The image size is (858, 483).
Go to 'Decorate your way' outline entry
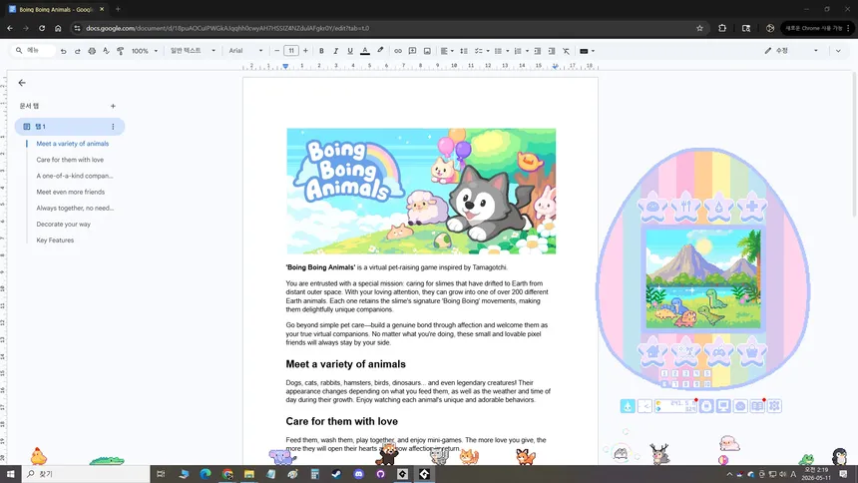tap(64, 224)
